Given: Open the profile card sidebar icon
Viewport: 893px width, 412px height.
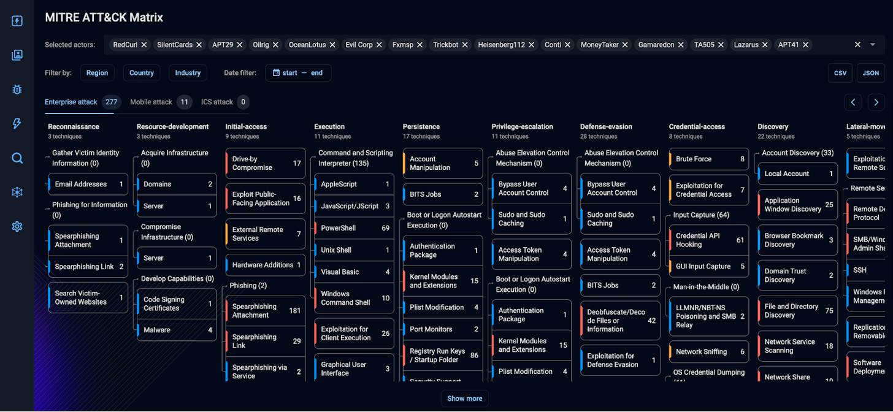Looking at the screenshot, I should coord(17,56).
